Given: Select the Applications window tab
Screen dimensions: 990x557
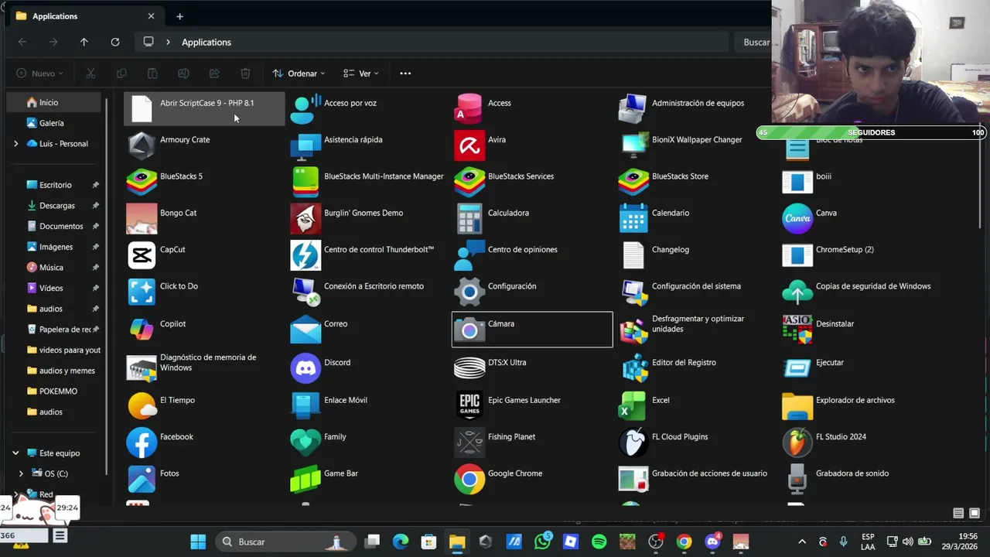Looking at the screenshot, I should [x=84, y=16].
